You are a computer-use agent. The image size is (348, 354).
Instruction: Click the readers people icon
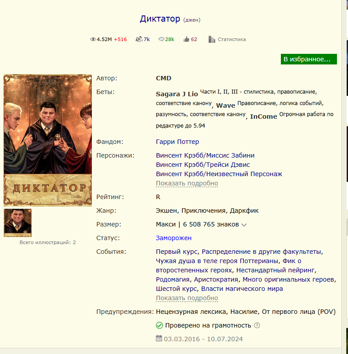point(139,39)
